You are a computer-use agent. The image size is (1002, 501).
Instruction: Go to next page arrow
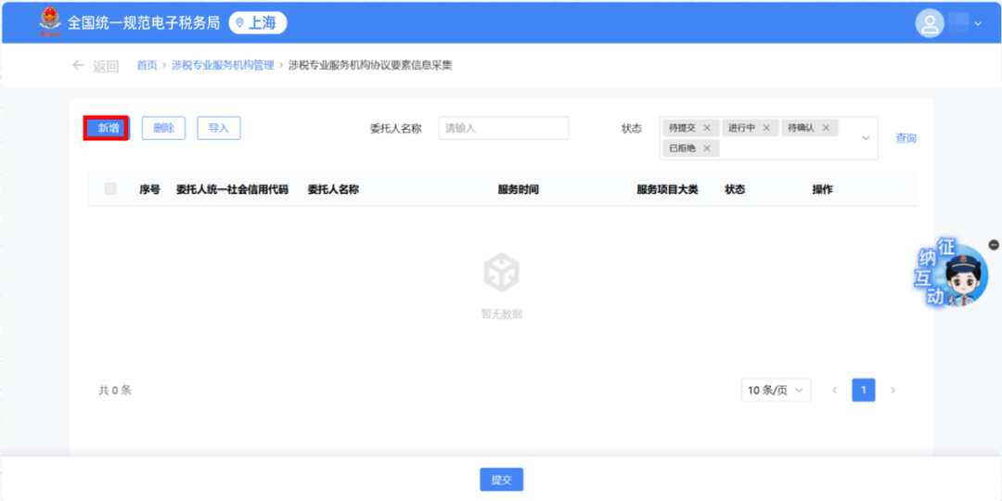pyautogui.click(x=893, y=390)
